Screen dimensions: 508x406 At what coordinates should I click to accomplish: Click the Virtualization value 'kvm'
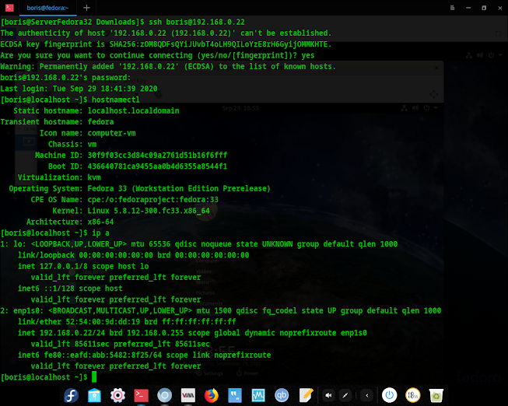[94, 177]
